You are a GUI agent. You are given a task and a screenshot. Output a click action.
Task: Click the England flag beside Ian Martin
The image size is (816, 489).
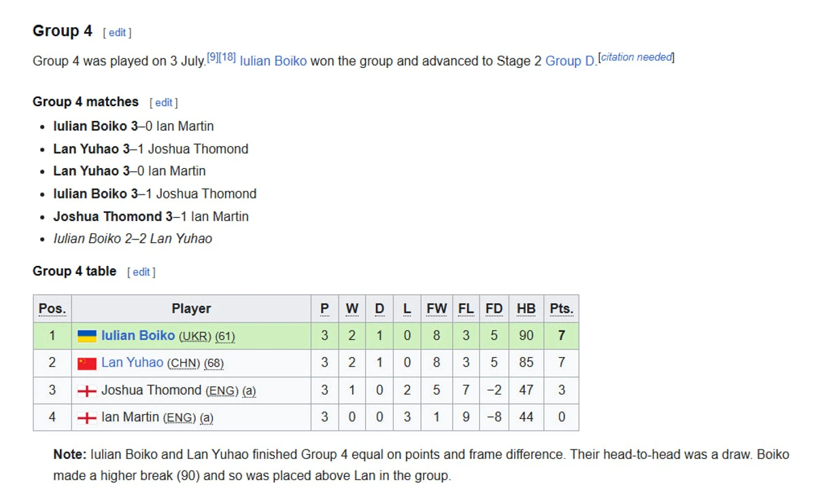[87, 418]
